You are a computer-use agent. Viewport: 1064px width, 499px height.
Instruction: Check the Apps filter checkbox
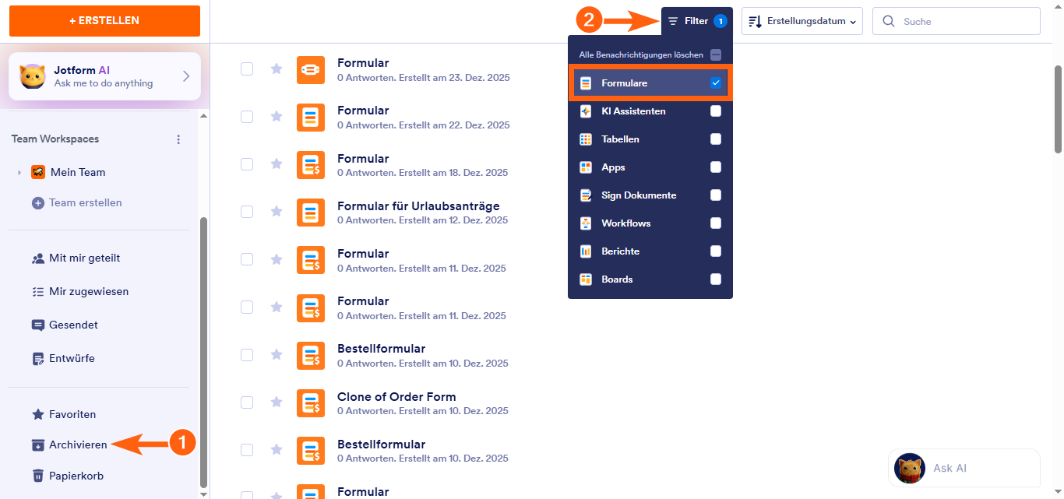716,167
